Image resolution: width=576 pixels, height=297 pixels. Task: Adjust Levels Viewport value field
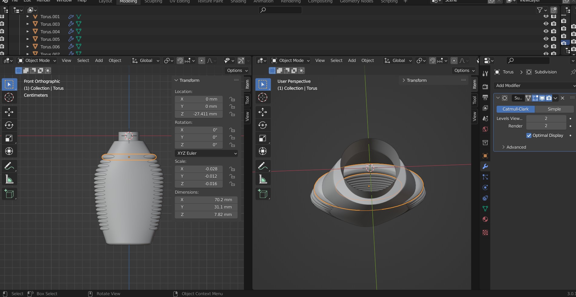(546, 118)
